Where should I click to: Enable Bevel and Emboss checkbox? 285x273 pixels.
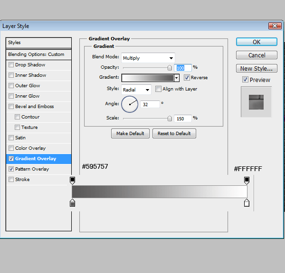(11, 107)
